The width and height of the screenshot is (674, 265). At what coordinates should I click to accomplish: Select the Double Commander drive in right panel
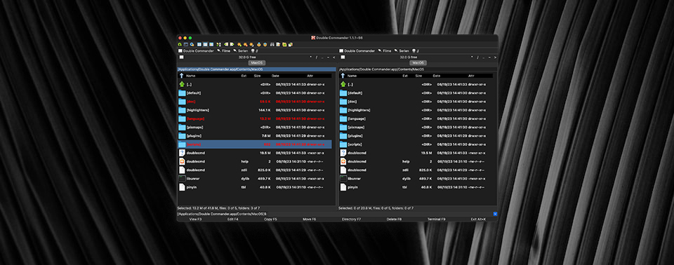tap(357, 50)
